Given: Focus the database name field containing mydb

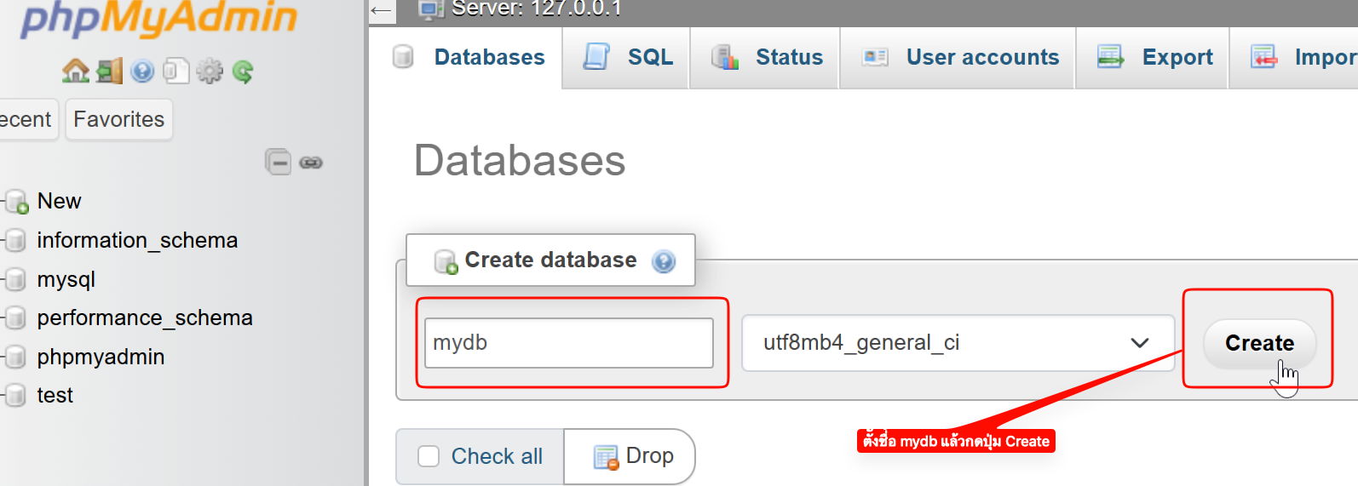Looking at the screenshot, I should [x=568, y=343].
